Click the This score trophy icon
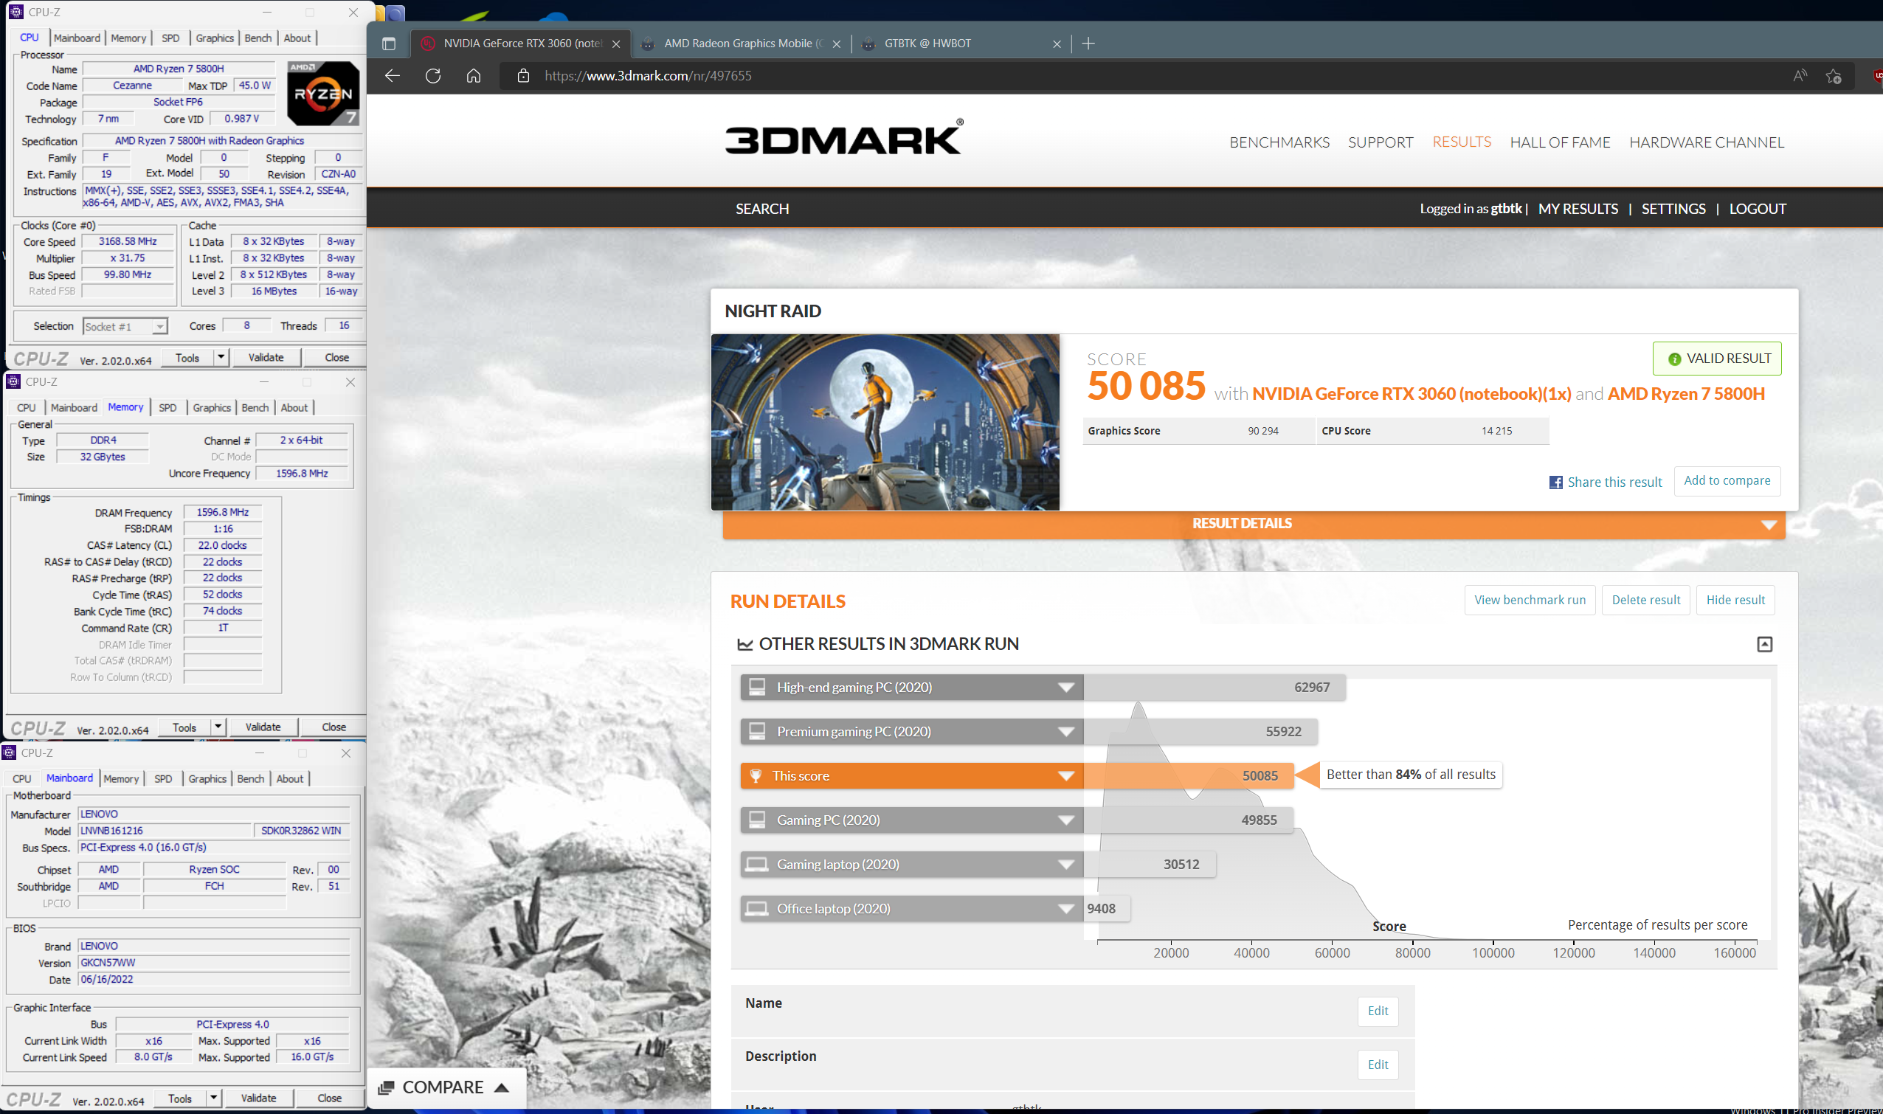This screenshot has height=1114, width=1883. (756, 775)
